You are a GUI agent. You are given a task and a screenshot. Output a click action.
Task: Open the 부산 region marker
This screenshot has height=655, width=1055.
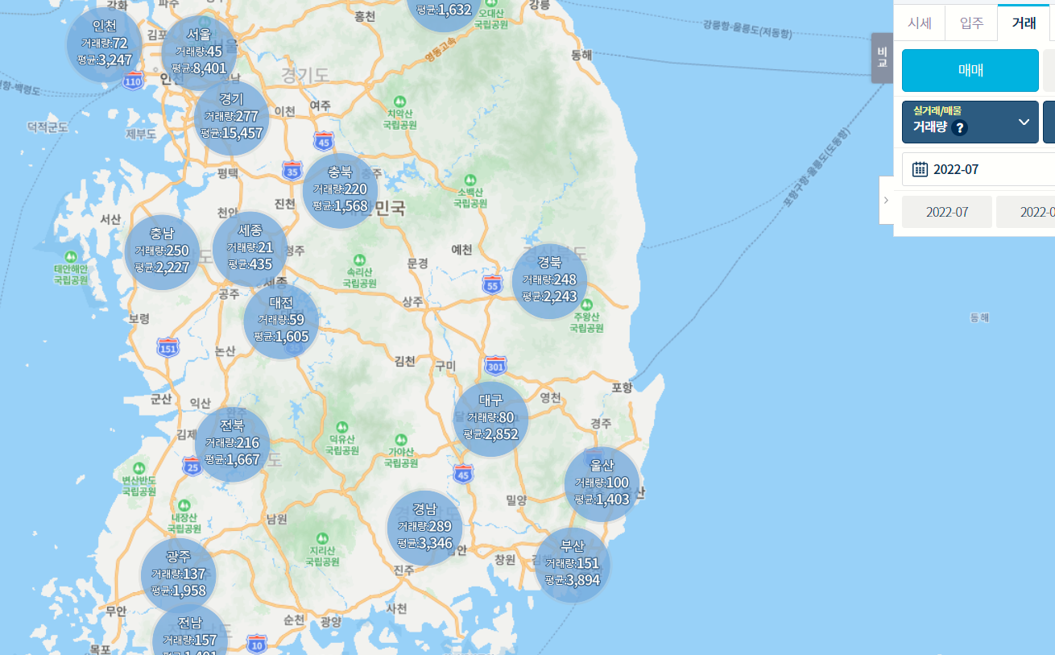(x=573, y=563)
